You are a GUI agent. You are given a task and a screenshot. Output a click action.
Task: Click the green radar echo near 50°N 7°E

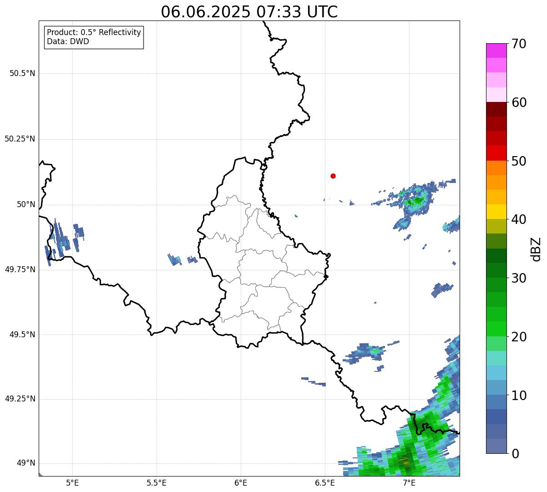(x=415, y=201)
